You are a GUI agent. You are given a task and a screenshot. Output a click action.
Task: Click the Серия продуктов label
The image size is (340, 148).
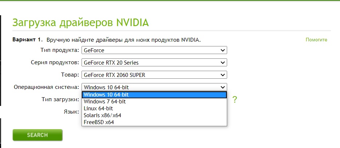click(55, 62)
